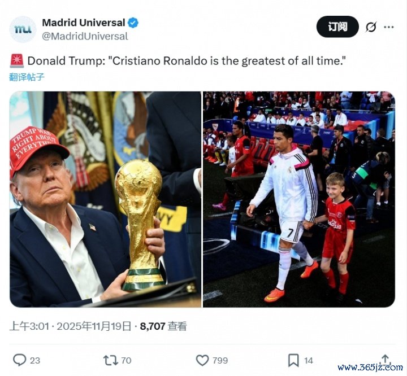View the 8,707 查看 views count
407x376 pixels.
163,326
